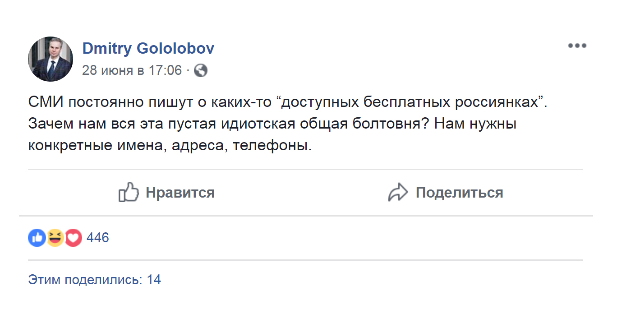The image size is (617, 323).
Task: Click the laughing Haha reaction icon
Action: pyautogui.click(x=55, y=237)
